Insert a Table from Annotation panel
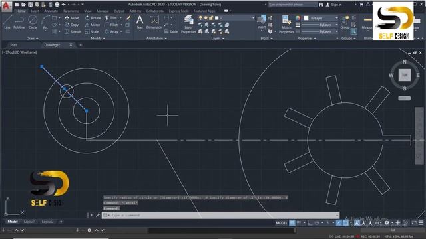This screenshot has height=239, width=426. tap(171, 31)
